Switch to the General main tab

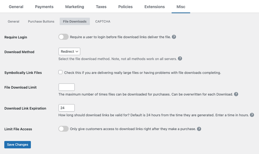16,7
